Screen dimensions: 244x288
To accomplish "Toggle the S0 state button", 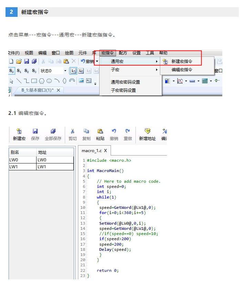I will pos(12,71).
